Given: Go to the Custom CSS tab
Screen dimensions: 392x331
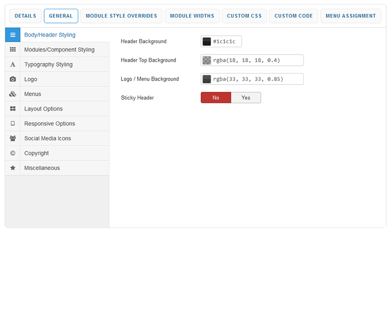Looking at the screenshot, I should click(245, 16).
